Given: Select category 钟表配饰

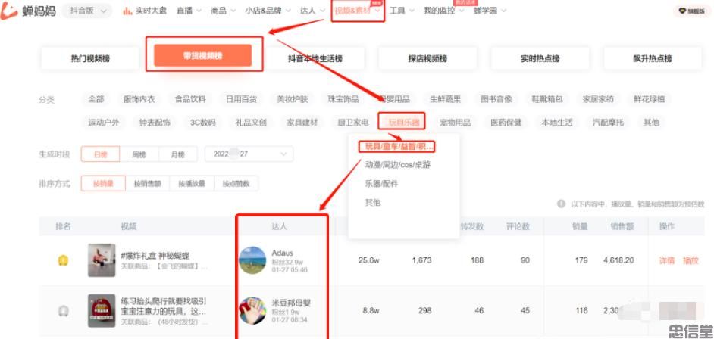Looking at the screenshot, I should tap(155, 123).
